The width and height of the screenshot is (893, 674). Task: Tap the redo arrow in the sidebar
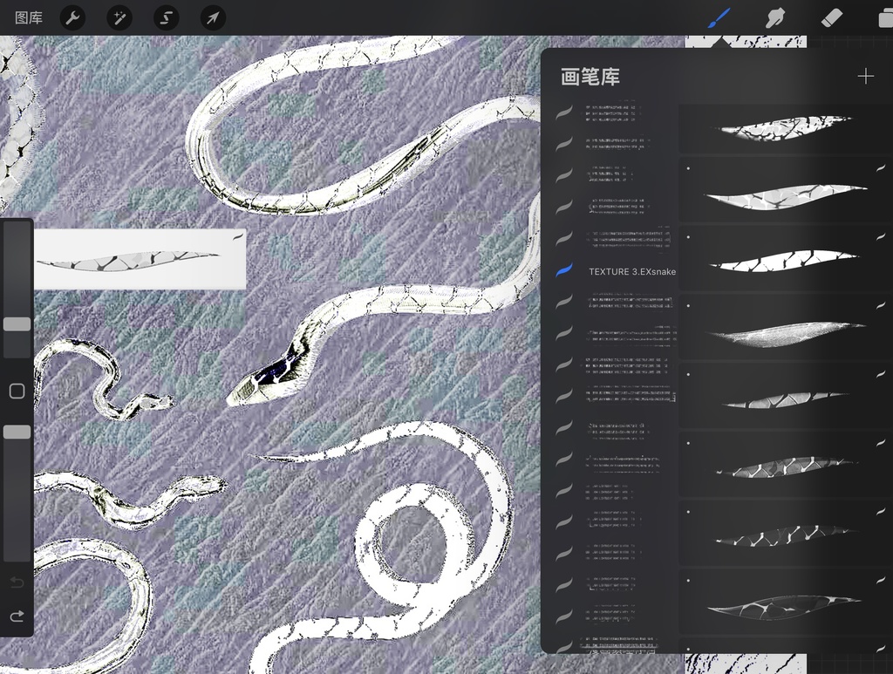point(16,616)
